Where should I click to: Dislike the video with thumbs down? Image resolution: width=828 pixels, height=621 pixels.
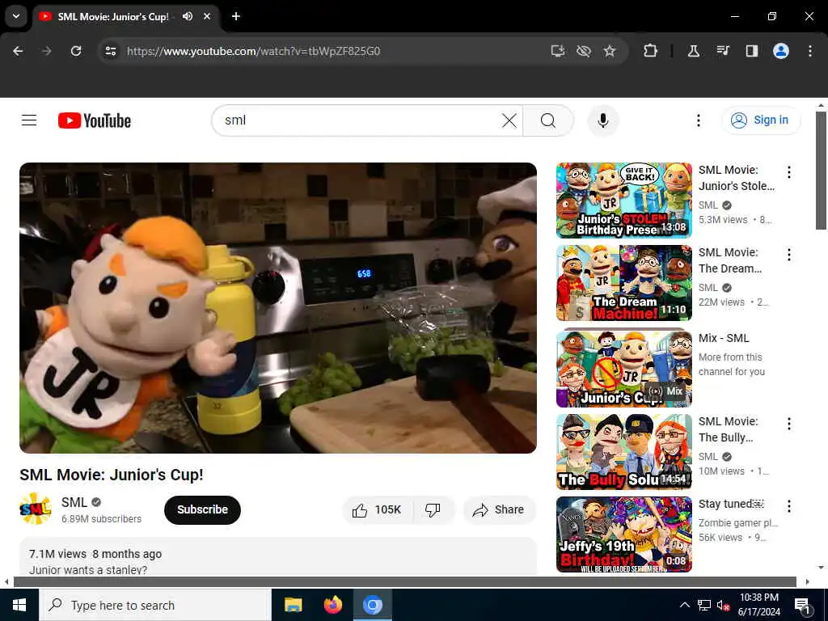pyautogui.click(x=433, y=509)
